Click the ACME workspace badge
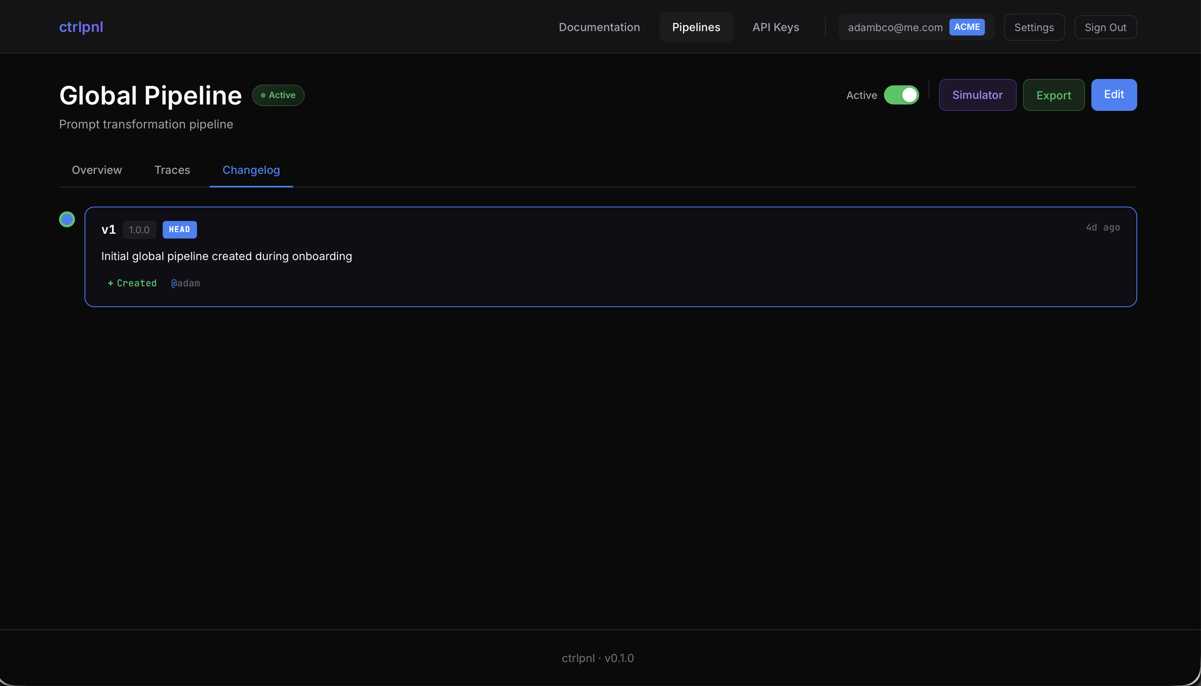 [967, 27]
